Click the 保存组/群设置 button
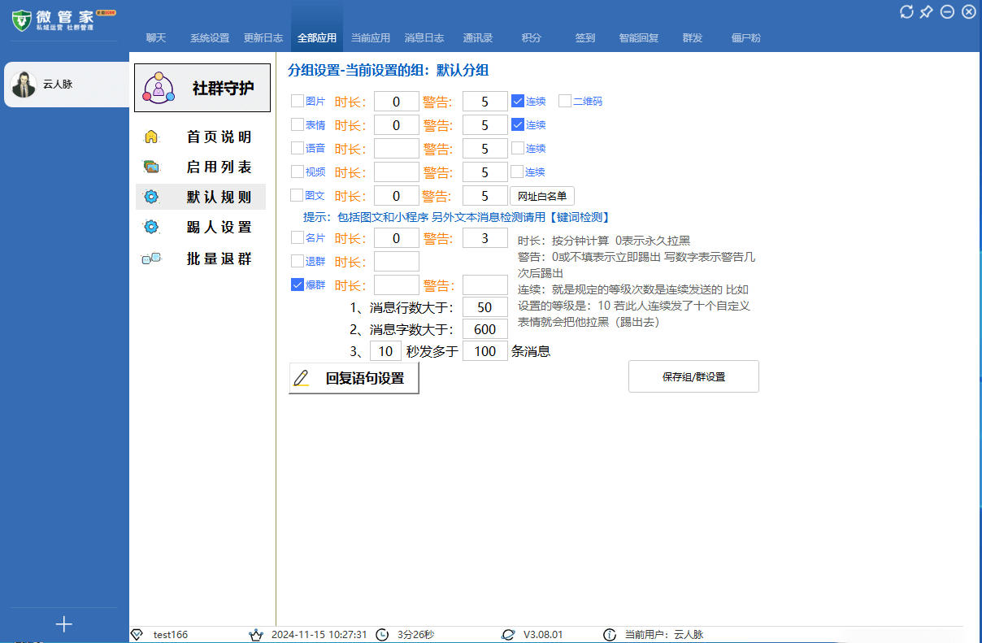The width and height of the screenshot is (982, 643). [693, 376]
